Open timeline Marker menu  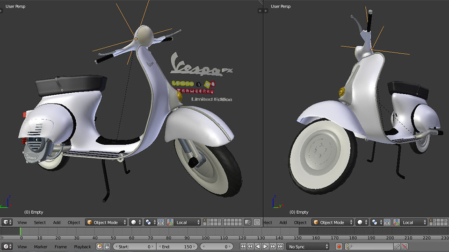click(x=40, y=247)
